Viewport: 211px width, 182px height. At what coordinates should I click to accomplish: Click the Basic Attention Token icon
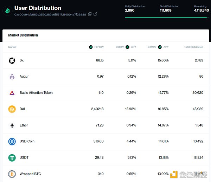coord(12,93)
